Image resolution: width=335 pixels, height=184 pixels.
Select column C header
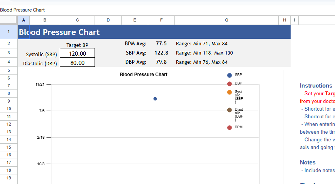point(77,20)
